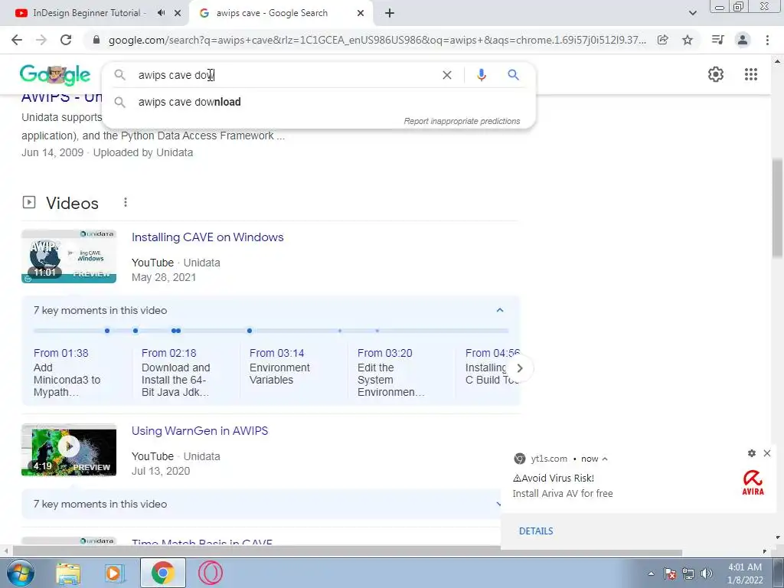Open Chrome three-dot menu
784x588 pixels.
767,40
